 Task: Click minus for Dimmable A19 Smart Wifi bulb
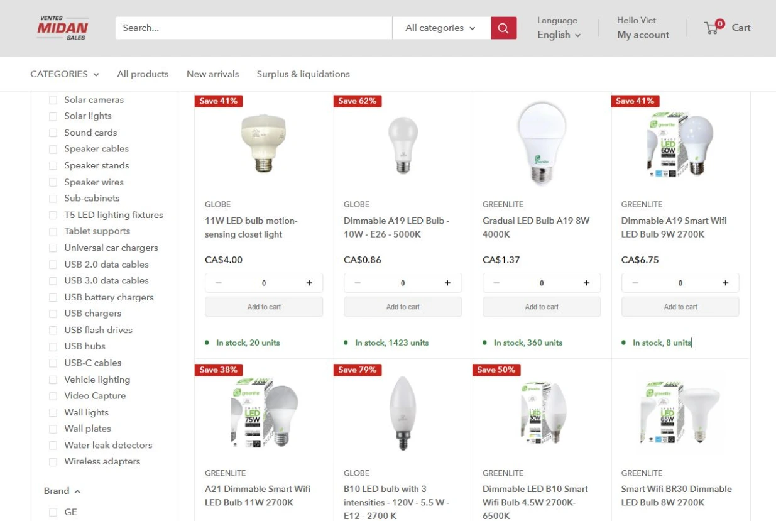click(635, 283)
